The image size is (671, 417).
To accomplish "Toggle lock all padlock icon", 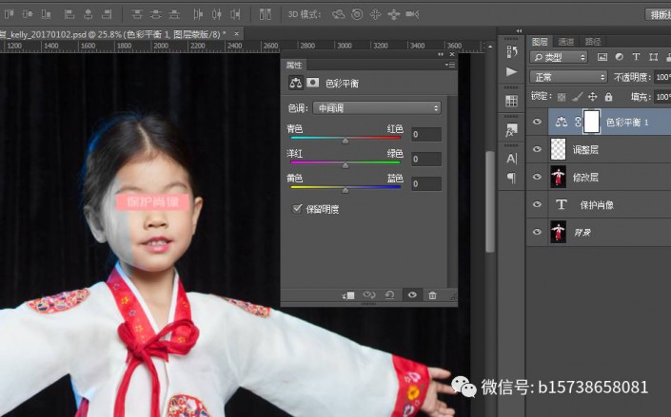I will click(608, 97).
